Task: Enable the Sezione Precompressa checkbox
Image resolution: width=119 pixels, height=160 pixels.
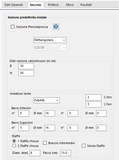Action: coord(13,27)
